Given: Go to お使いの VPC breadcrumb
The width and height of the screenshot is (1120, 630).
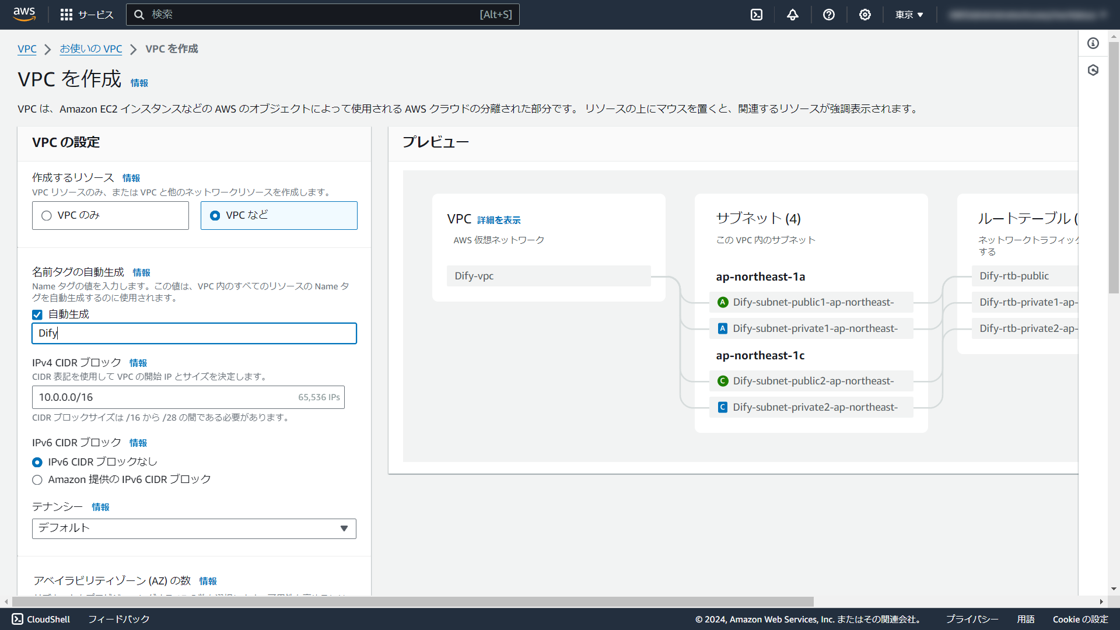Looking at the screenshot, I should [91, 49].
